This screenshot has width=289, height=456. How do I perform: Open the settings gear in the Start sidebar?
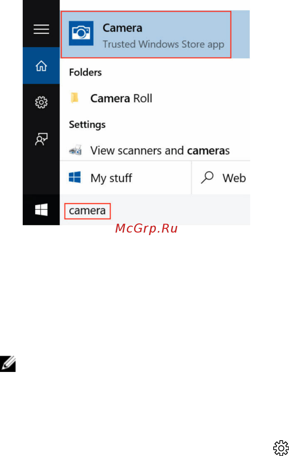coord(41,102)
